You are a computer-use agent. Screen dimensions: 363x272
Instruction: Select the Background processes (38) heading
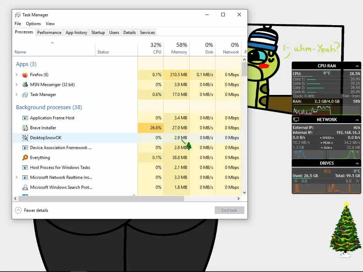click(x=49, y=107)
